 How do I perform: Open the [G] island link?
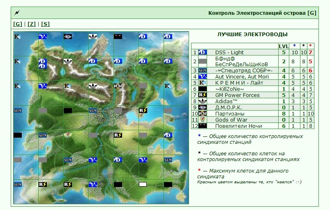pyautogui.click(x=18, y=24)
